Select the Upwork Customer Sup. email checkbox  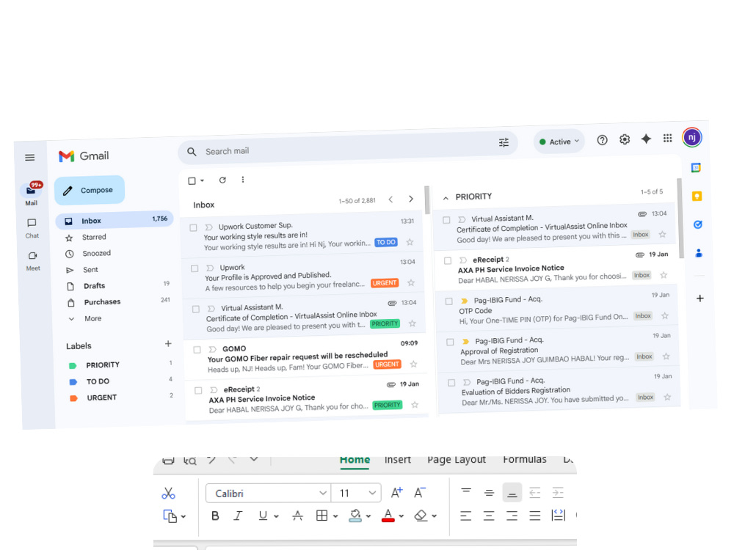193,228
